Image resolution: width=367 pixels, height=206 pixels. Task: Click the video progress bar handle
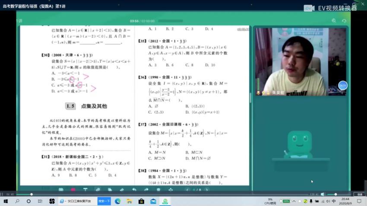point(32,194)
